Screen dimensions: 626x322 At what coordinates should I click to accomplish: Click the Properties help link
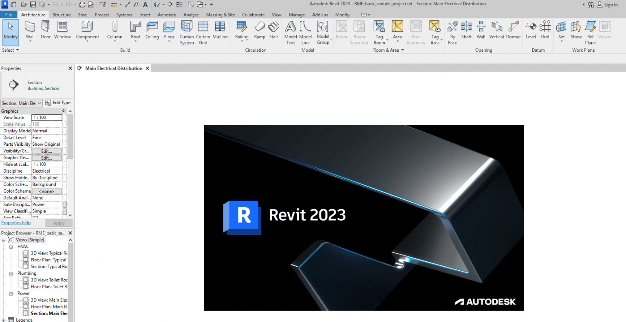pos(16,223)
